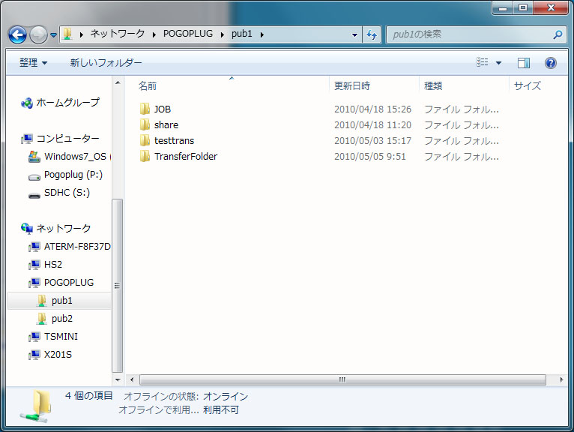Open the SDHC (S:) drive

point(67,193)
